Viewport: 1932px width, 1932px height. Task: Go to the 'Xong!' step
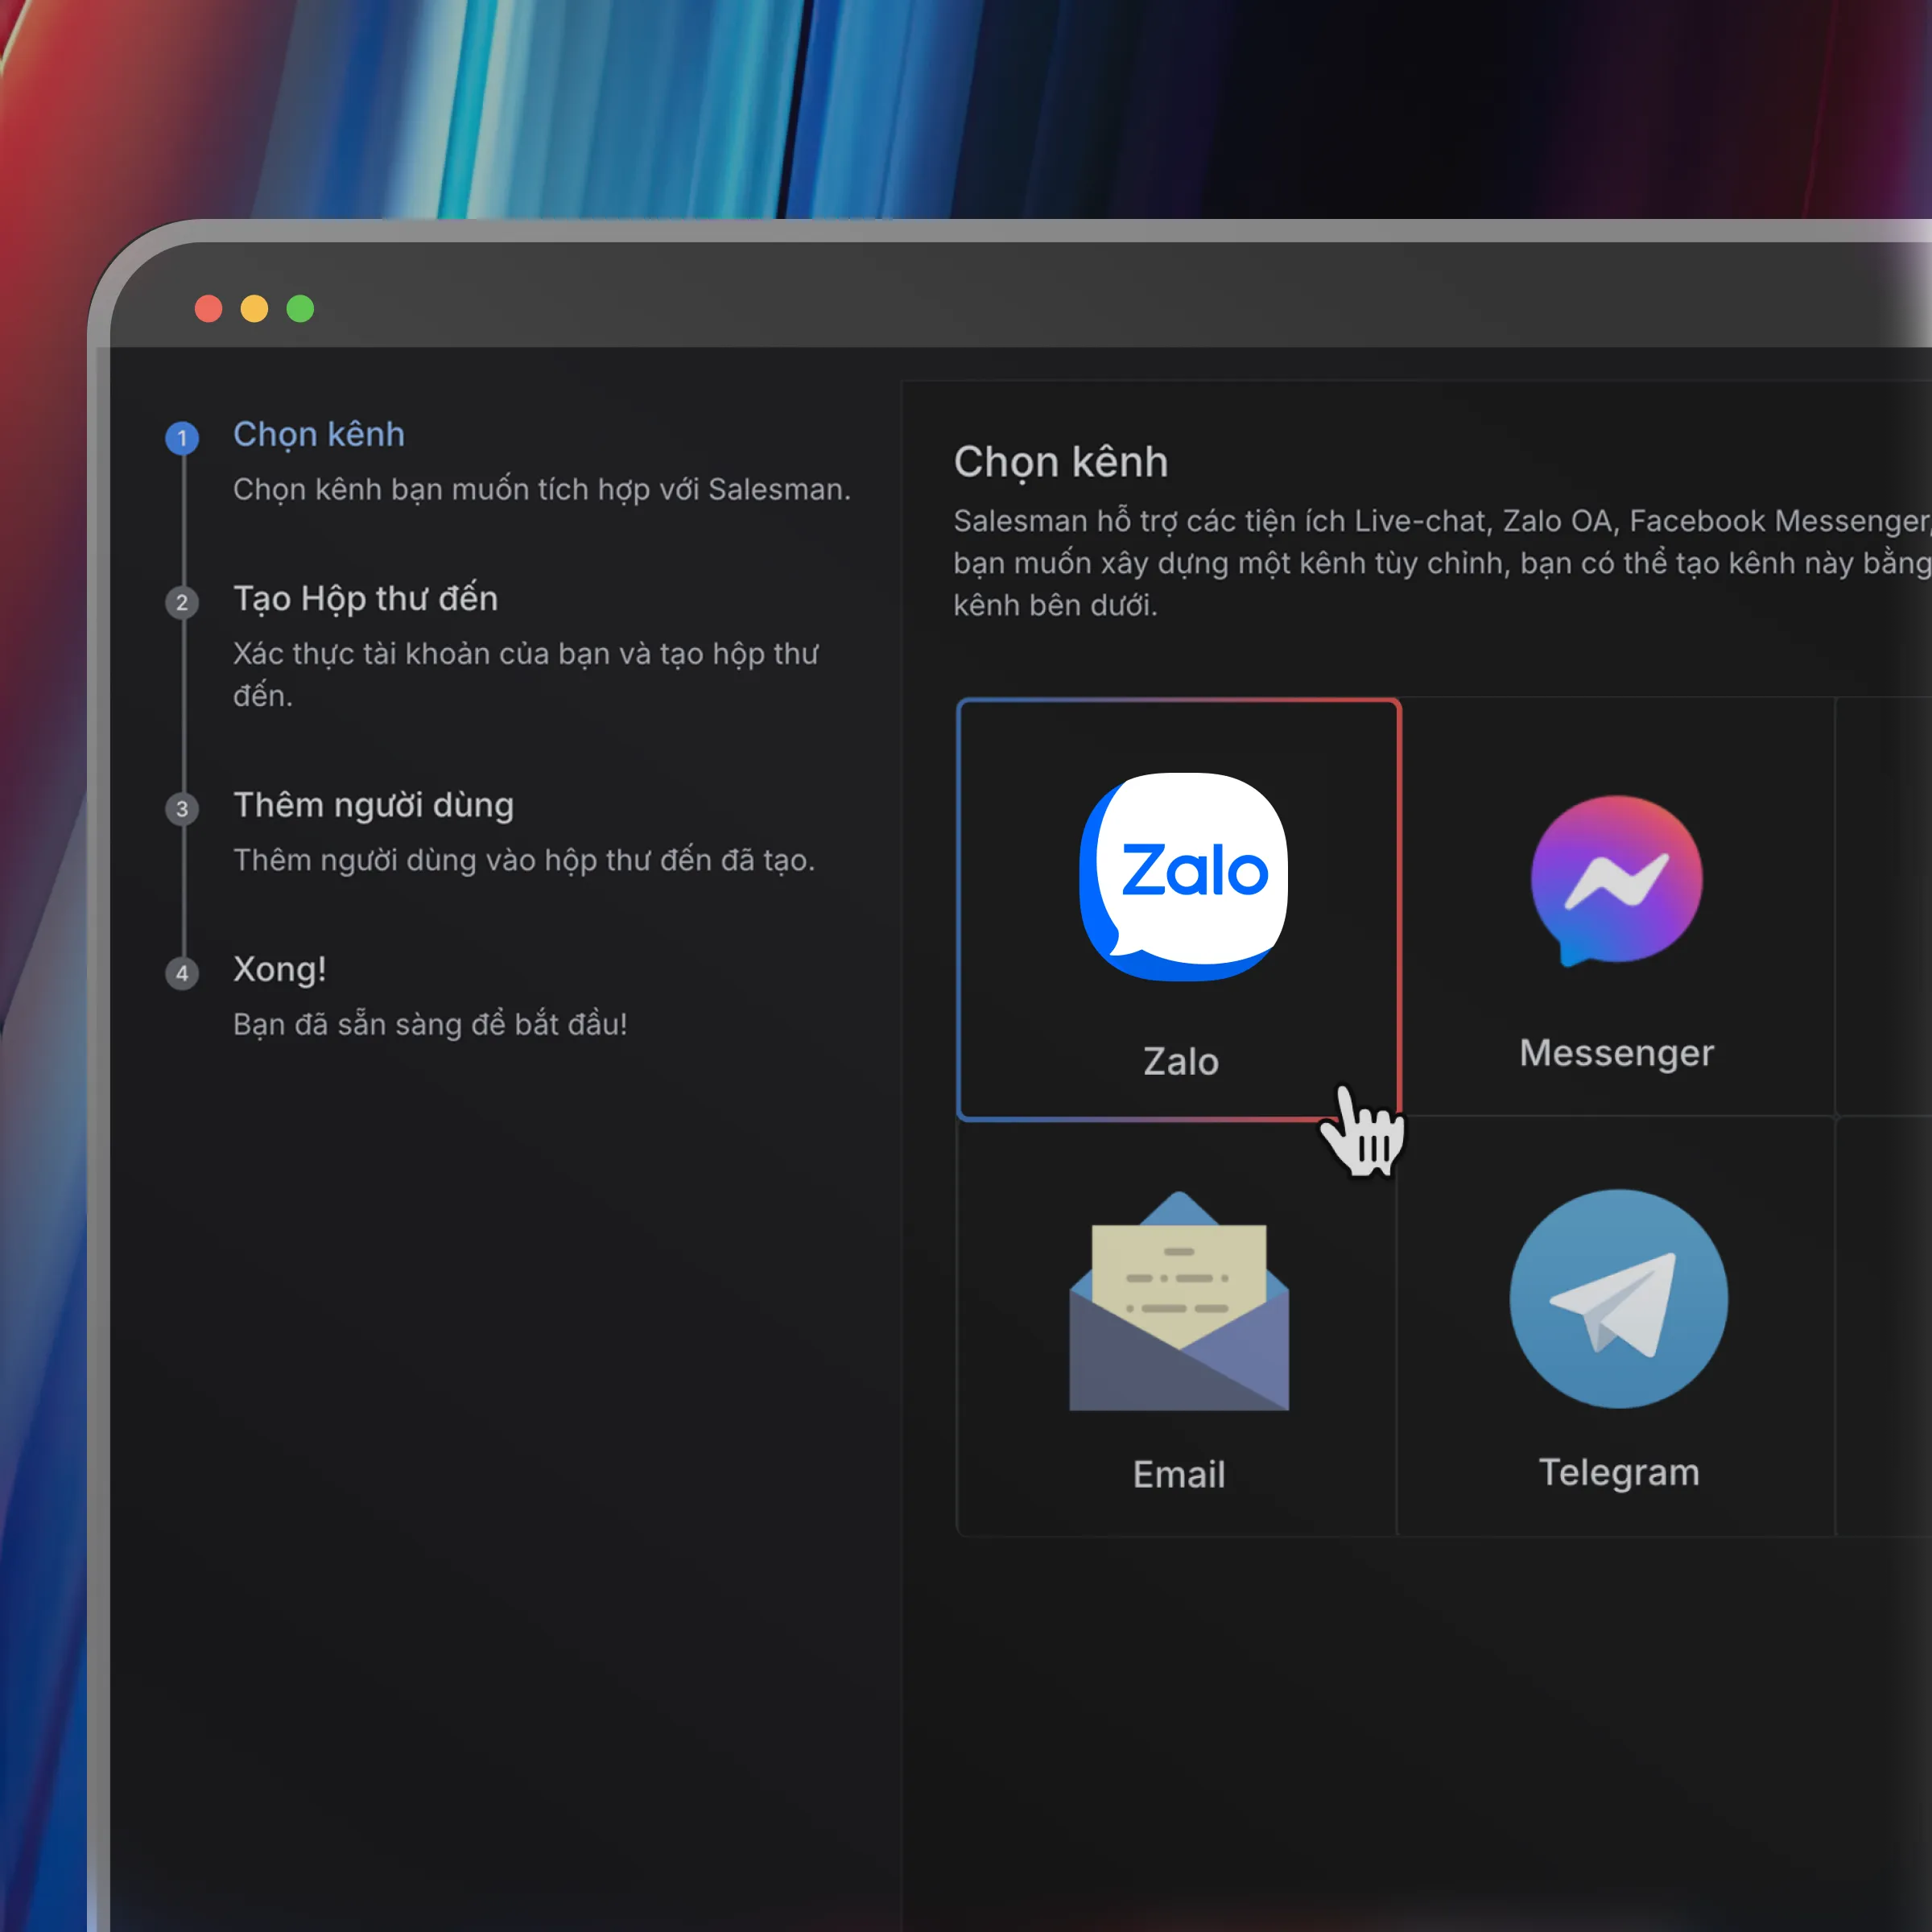(280, 969)
